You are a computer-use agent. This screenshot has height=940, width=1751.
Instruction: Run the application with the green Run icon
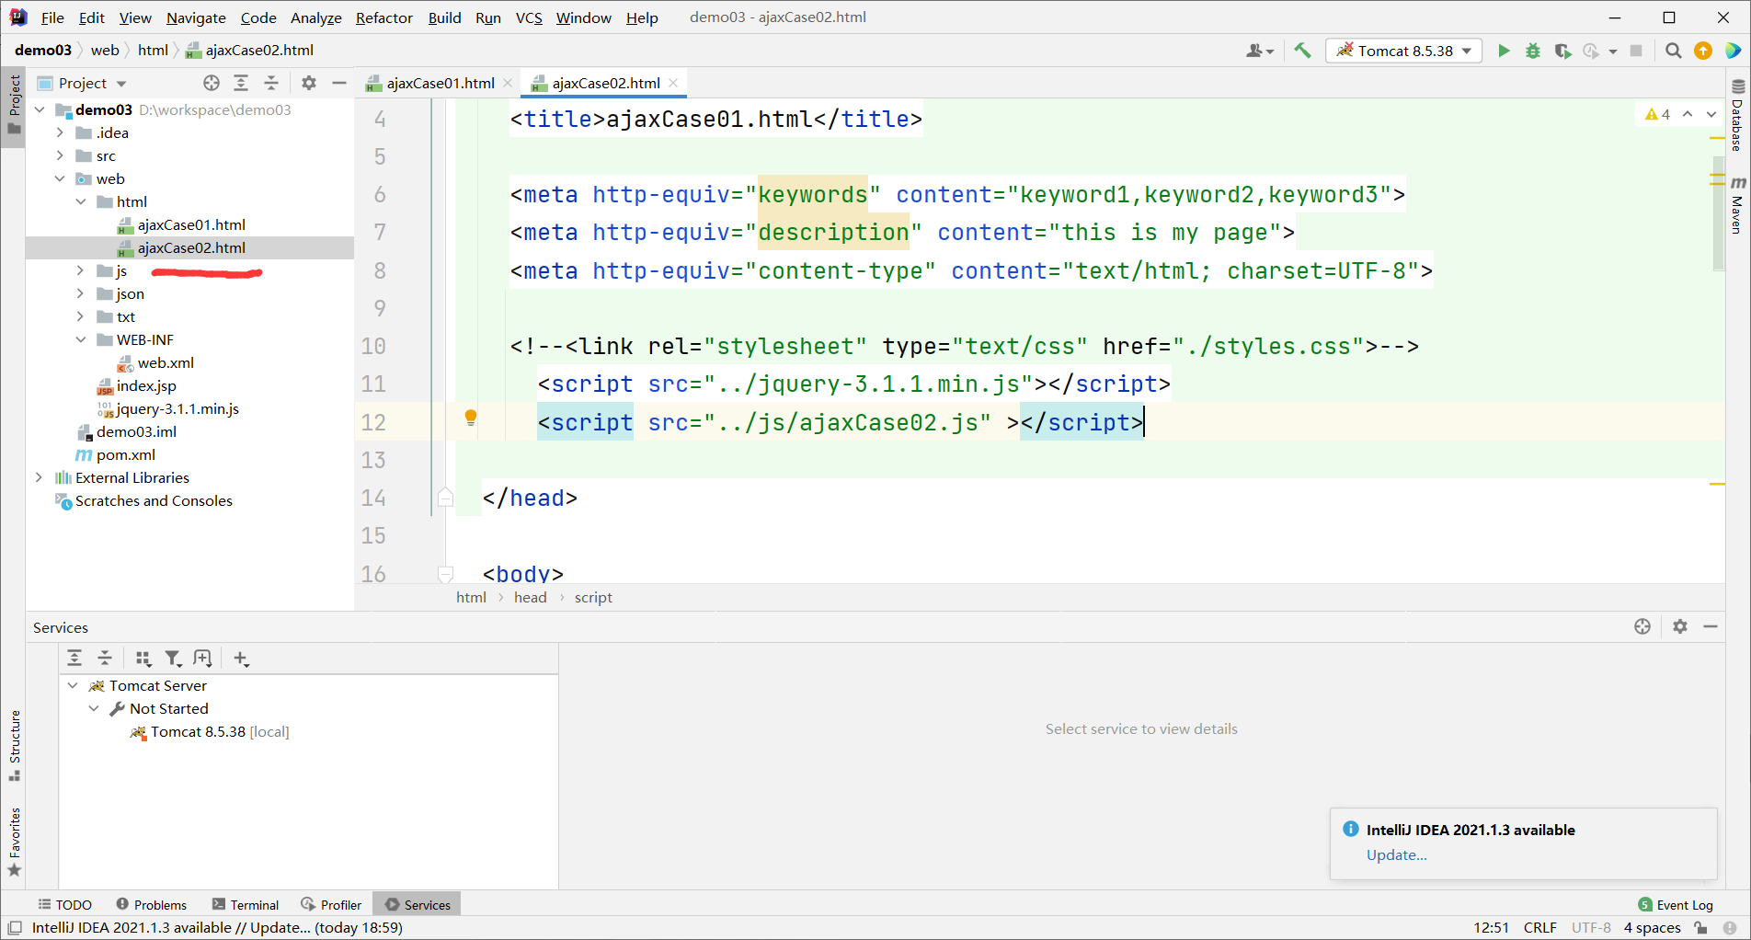(1504, 51)
